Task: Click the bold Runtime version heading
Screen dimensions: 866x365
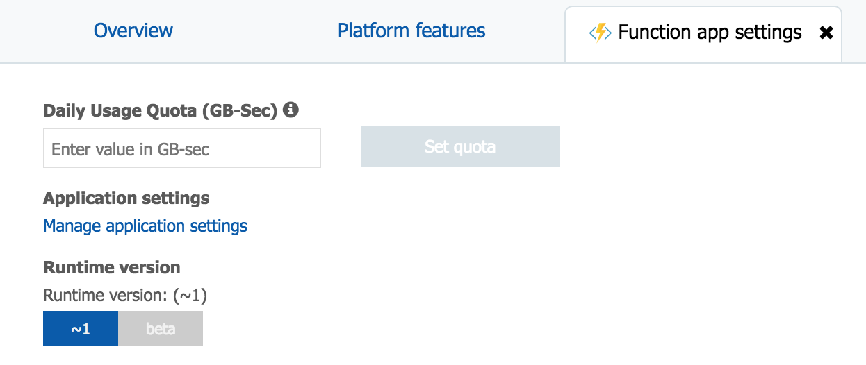Action: (111, 268)
